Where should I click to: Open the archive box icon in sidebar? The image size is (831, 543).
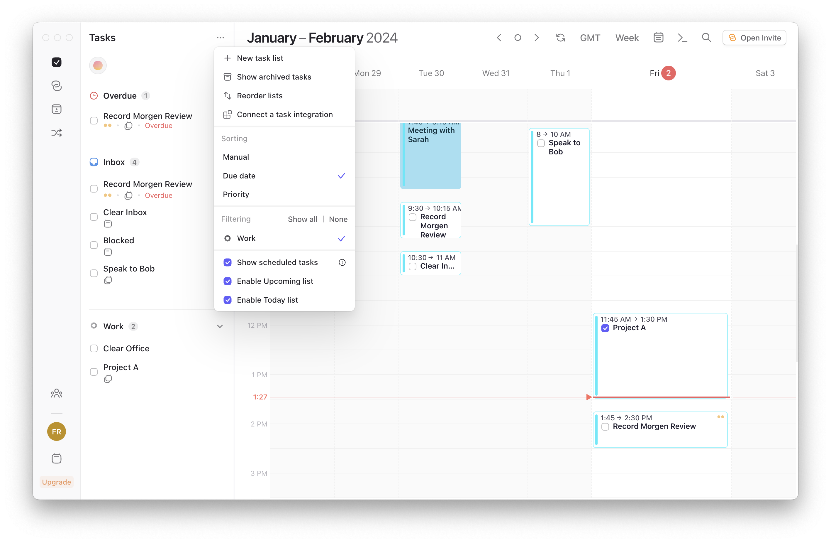pos(57,109)
